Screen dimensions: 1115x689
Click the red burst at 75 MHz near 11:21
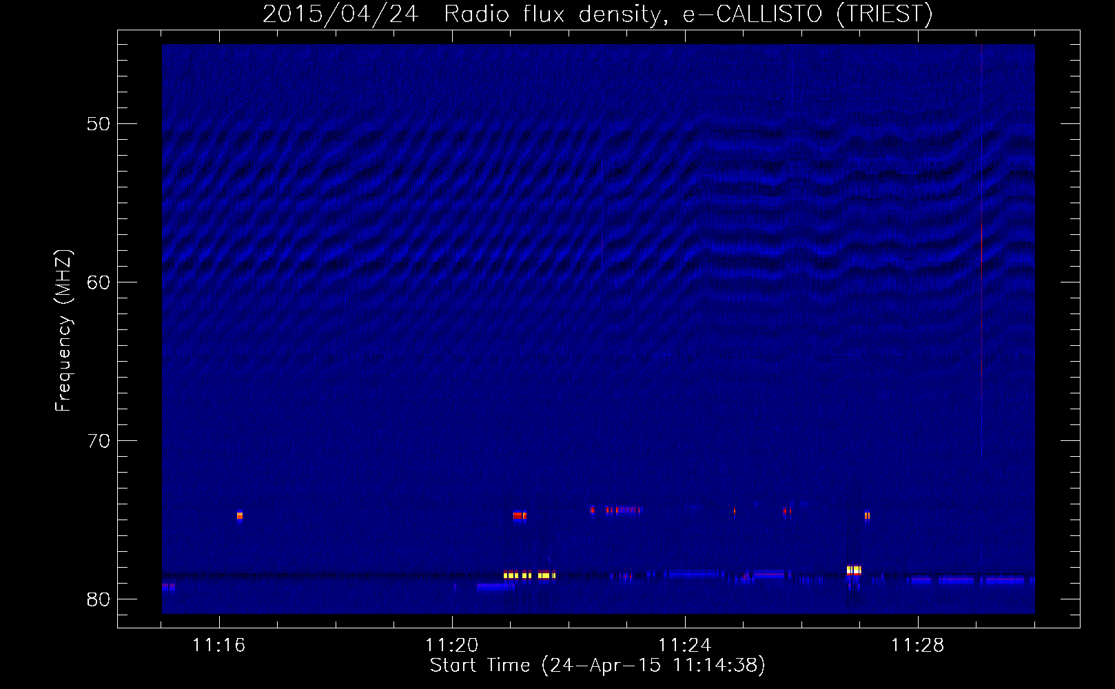tap(520, 515)
